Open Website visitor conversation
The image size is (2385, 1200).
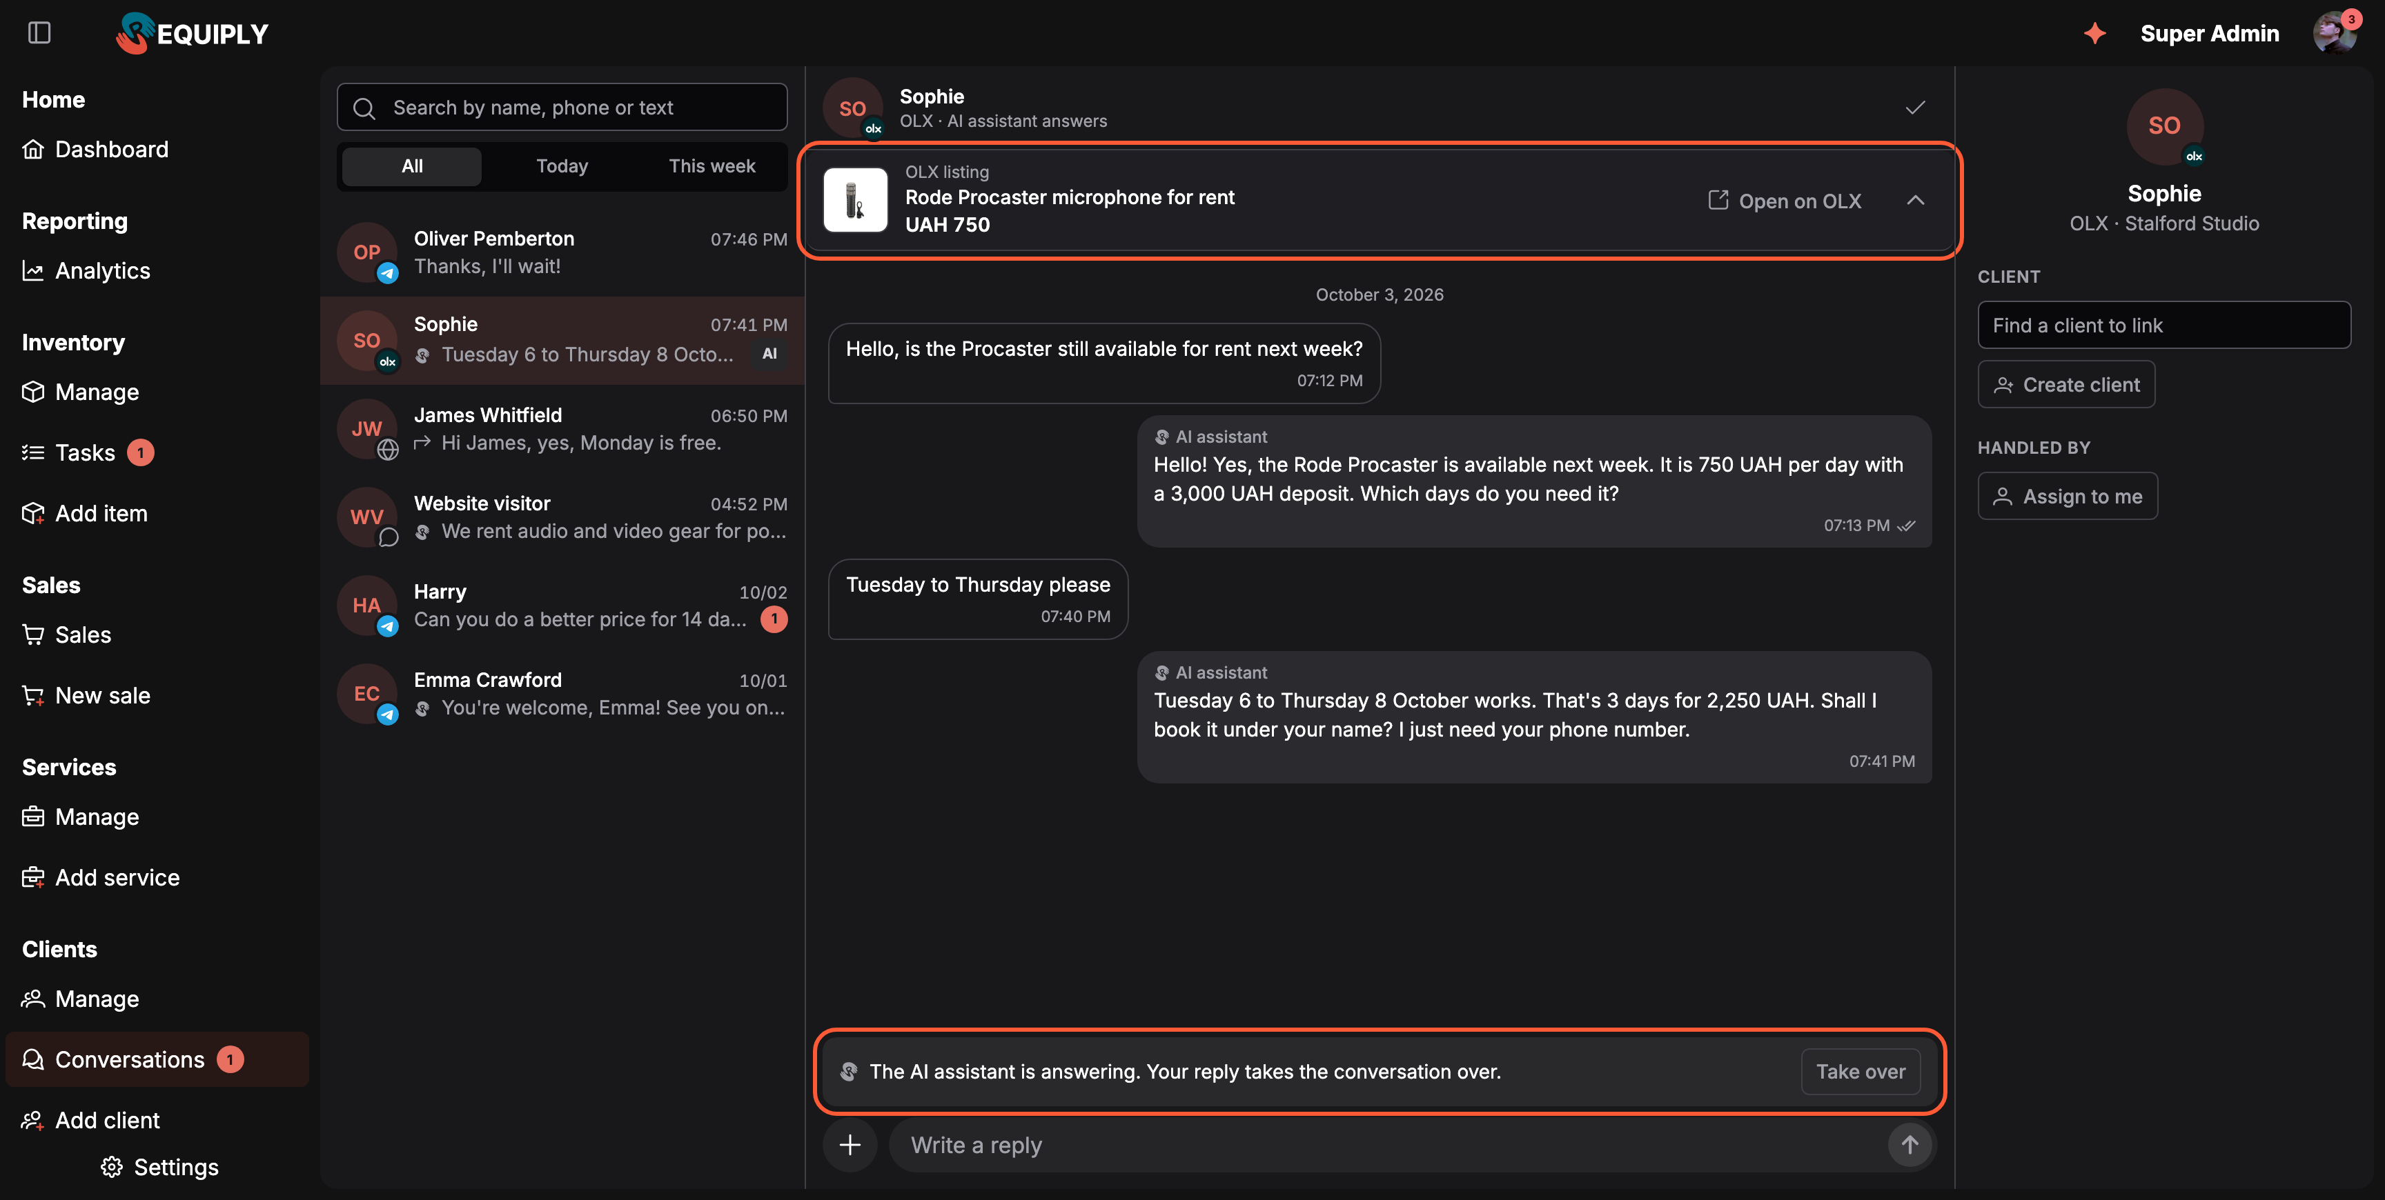pos(562,517)
